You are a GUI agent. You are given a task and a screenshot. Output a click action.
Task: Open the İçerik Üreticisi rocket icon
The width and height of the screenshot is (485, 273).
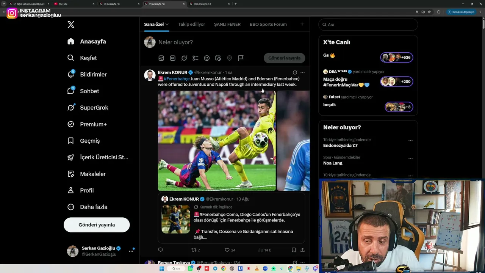click(x=71, y=157)
